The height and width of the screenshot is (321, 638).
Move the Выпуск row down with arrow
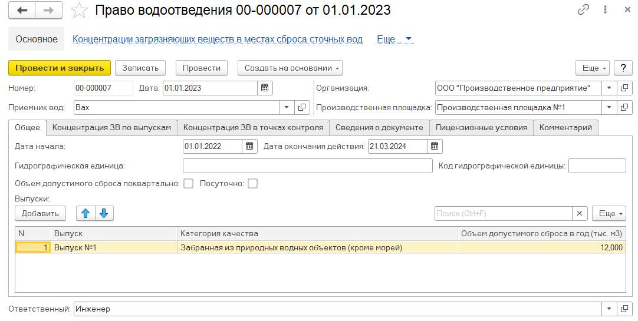(104, 213)
